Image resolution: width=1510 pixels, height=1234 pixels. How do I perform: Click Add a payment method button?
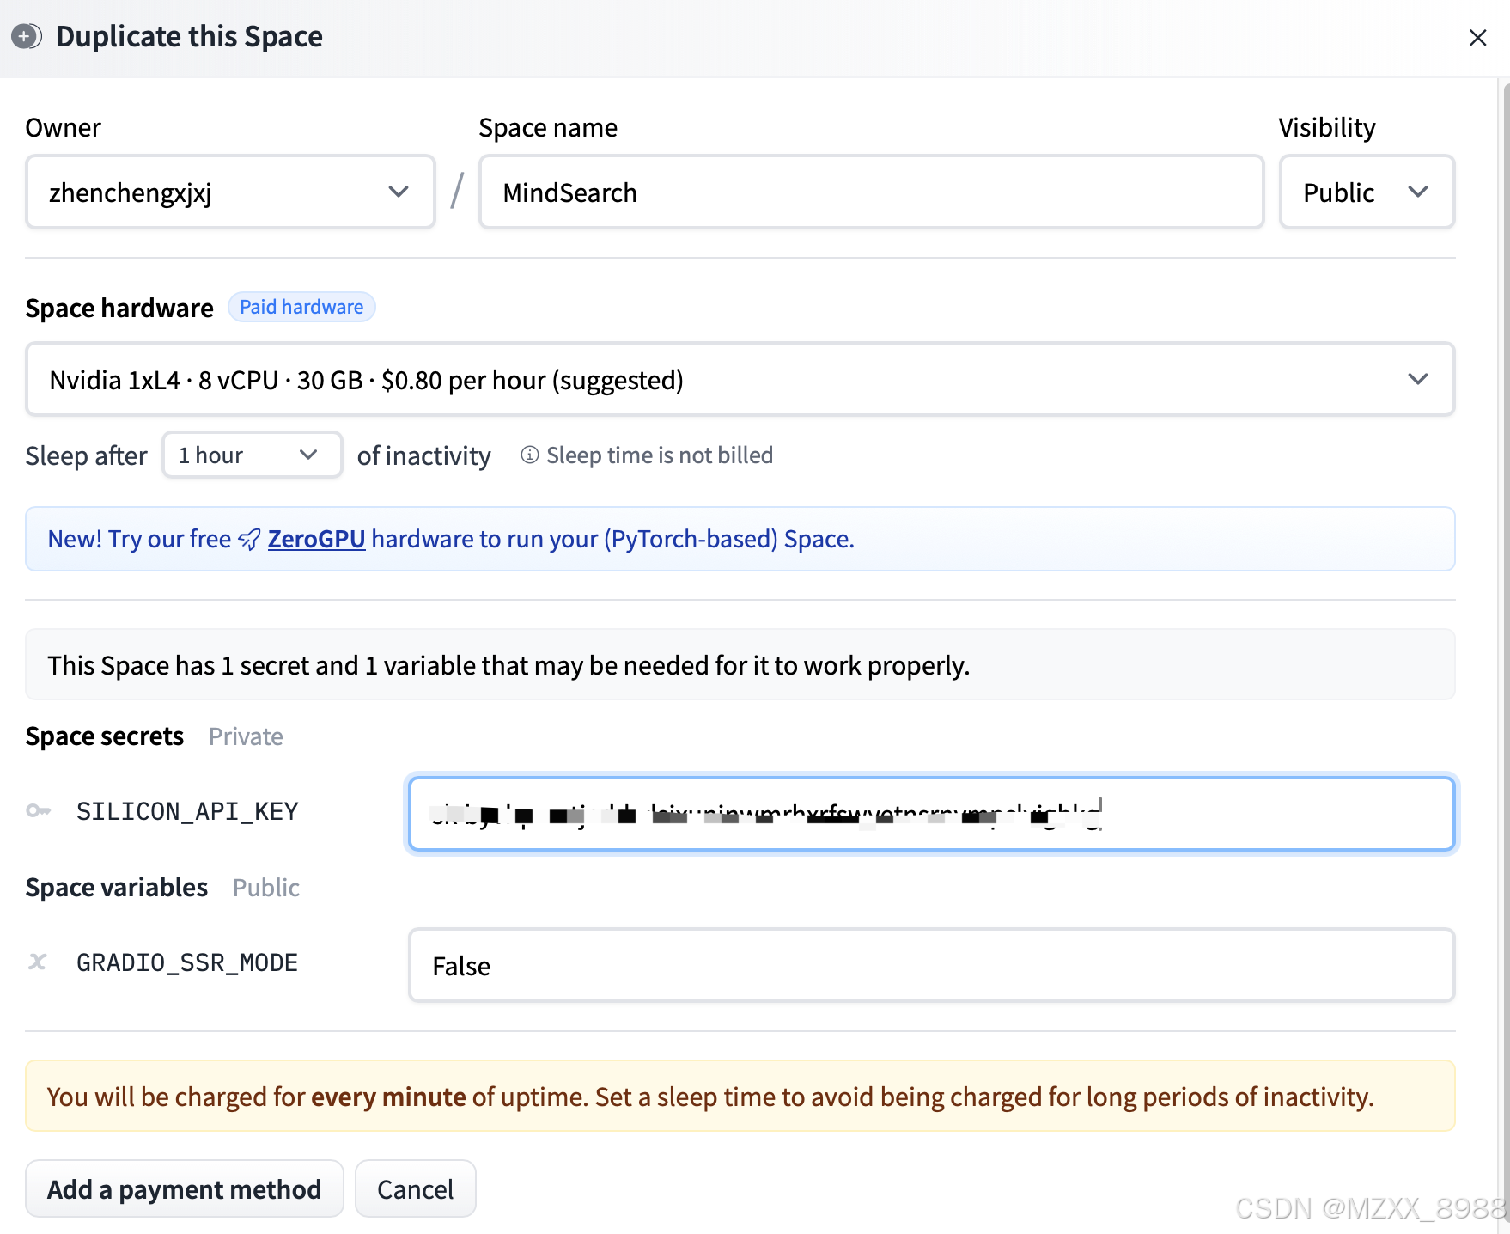click(184, 1188)
